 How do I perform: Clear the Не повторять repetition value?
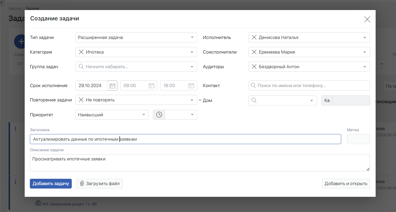pos(81,100)
